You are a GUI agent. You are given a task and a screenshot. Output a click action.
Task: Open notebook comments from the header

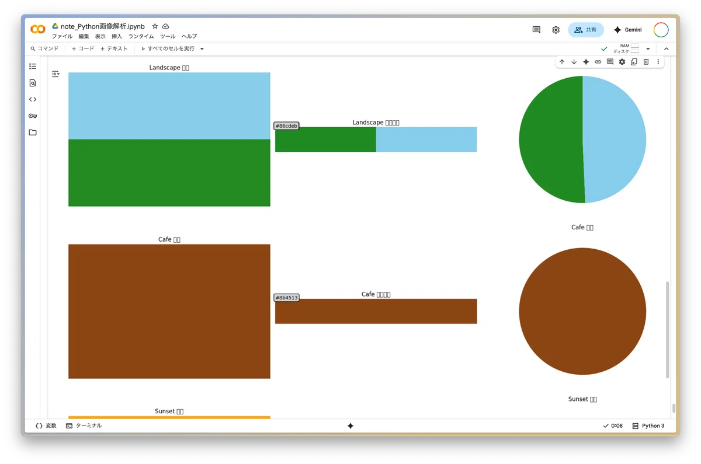click(x=536, y=30)
